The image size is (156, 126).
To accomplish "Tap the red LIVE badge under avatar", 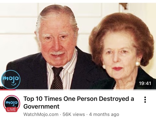I will tap(12, 110).
